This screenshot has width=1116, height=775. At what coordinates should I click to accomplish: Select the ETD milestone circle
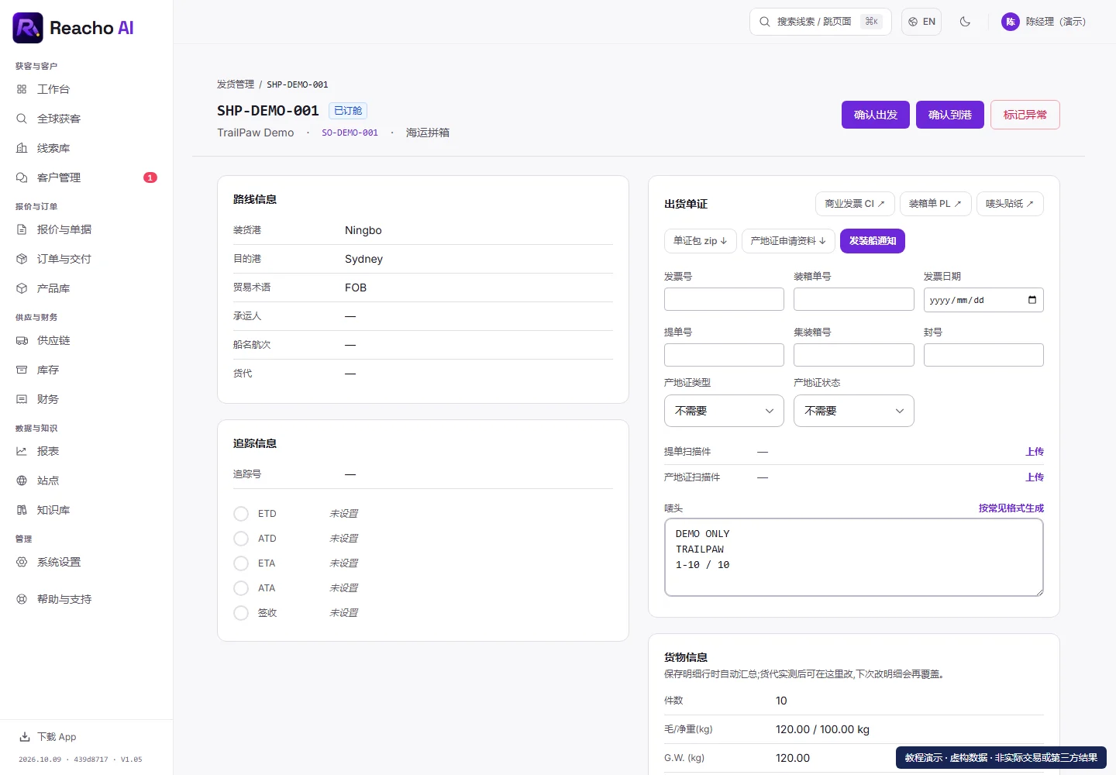[241, 514]
